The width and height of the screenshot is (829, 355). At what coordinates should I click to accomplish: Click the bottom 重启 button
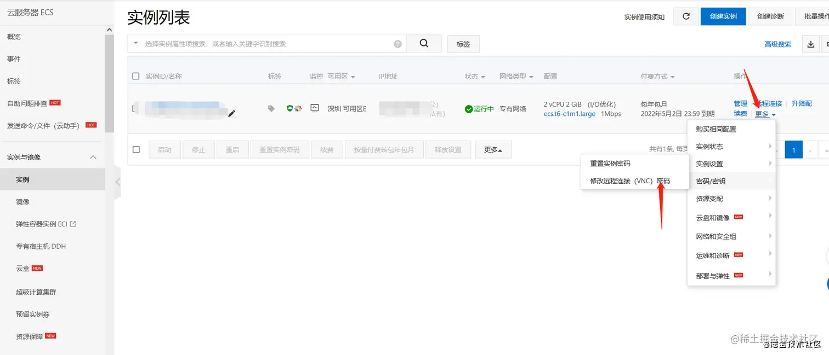click(x=232, y=149)
